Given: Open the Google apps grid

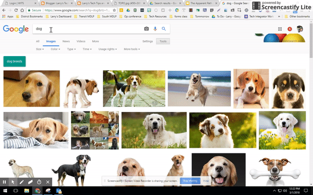Looking at the screenshot, I should pyautogui.click(x=280, y=29).
